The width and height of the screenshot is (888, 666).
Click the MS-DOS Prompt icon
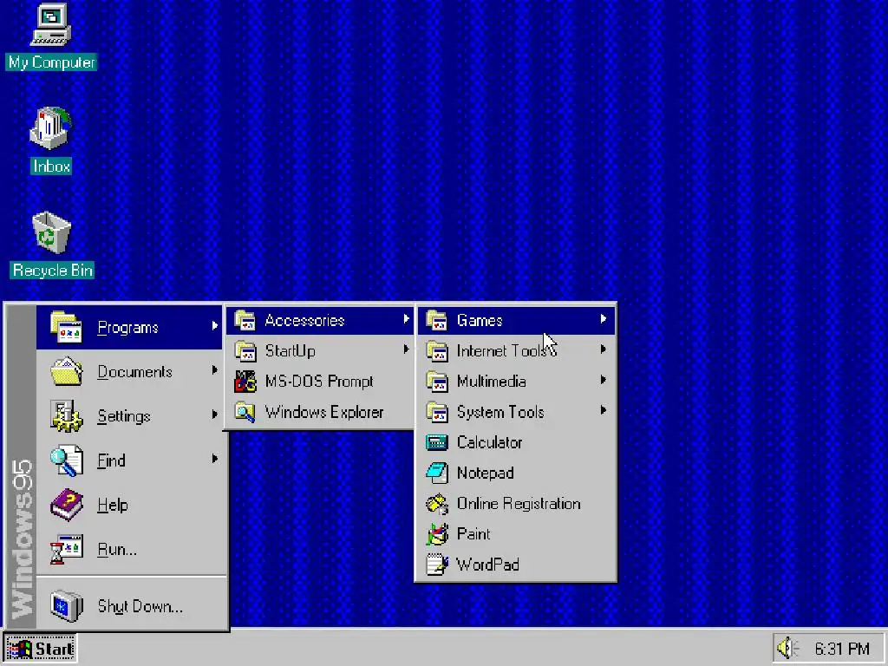pyautogui.click(x=245, y=382)
